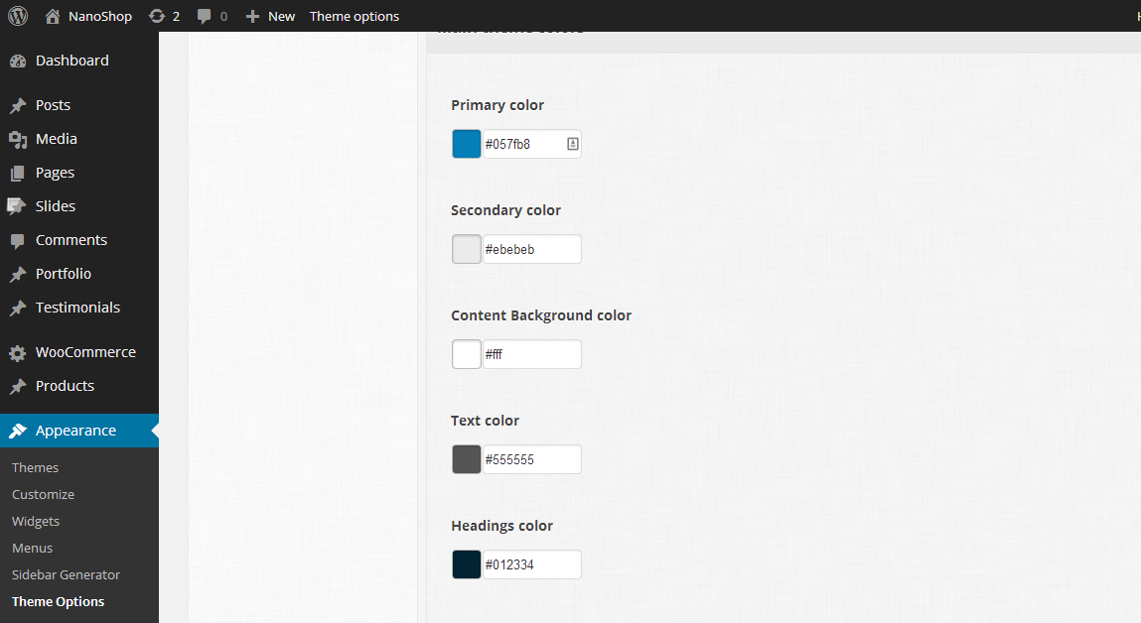The image size is (1141, 623).
Task: Open the Sidebar Generator link
Action: click(x=66, y=574)
